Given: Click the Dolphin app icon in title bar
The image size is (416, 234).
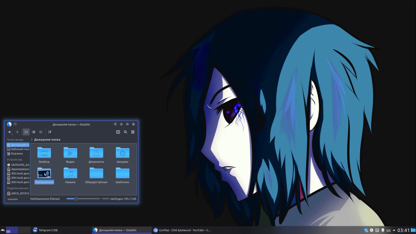Looking at the screenshot, I should coord(9,124).
